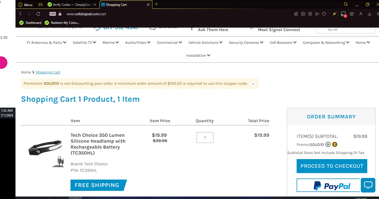This screenshot has height=199, width=379.
Task: Open the live chat bubble widget
Action: coord(368,185)
